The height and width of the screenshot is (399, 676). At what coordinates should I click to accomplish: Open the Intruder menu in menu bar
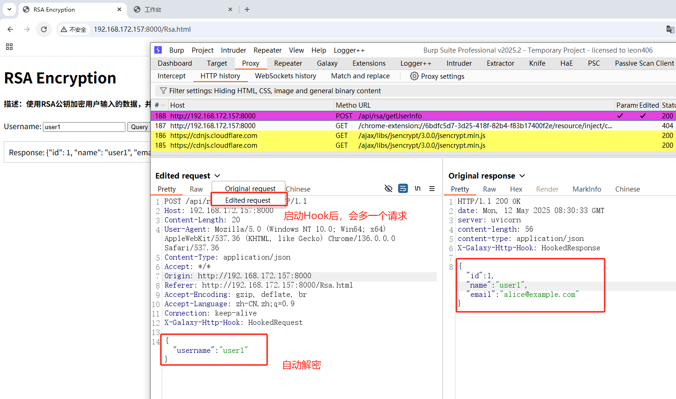[234, 50]
